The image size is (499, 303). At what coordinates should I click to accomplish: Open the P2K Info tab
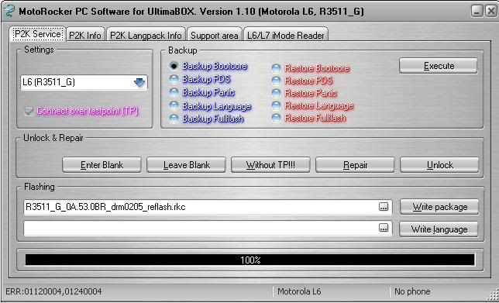click(85, 35)
